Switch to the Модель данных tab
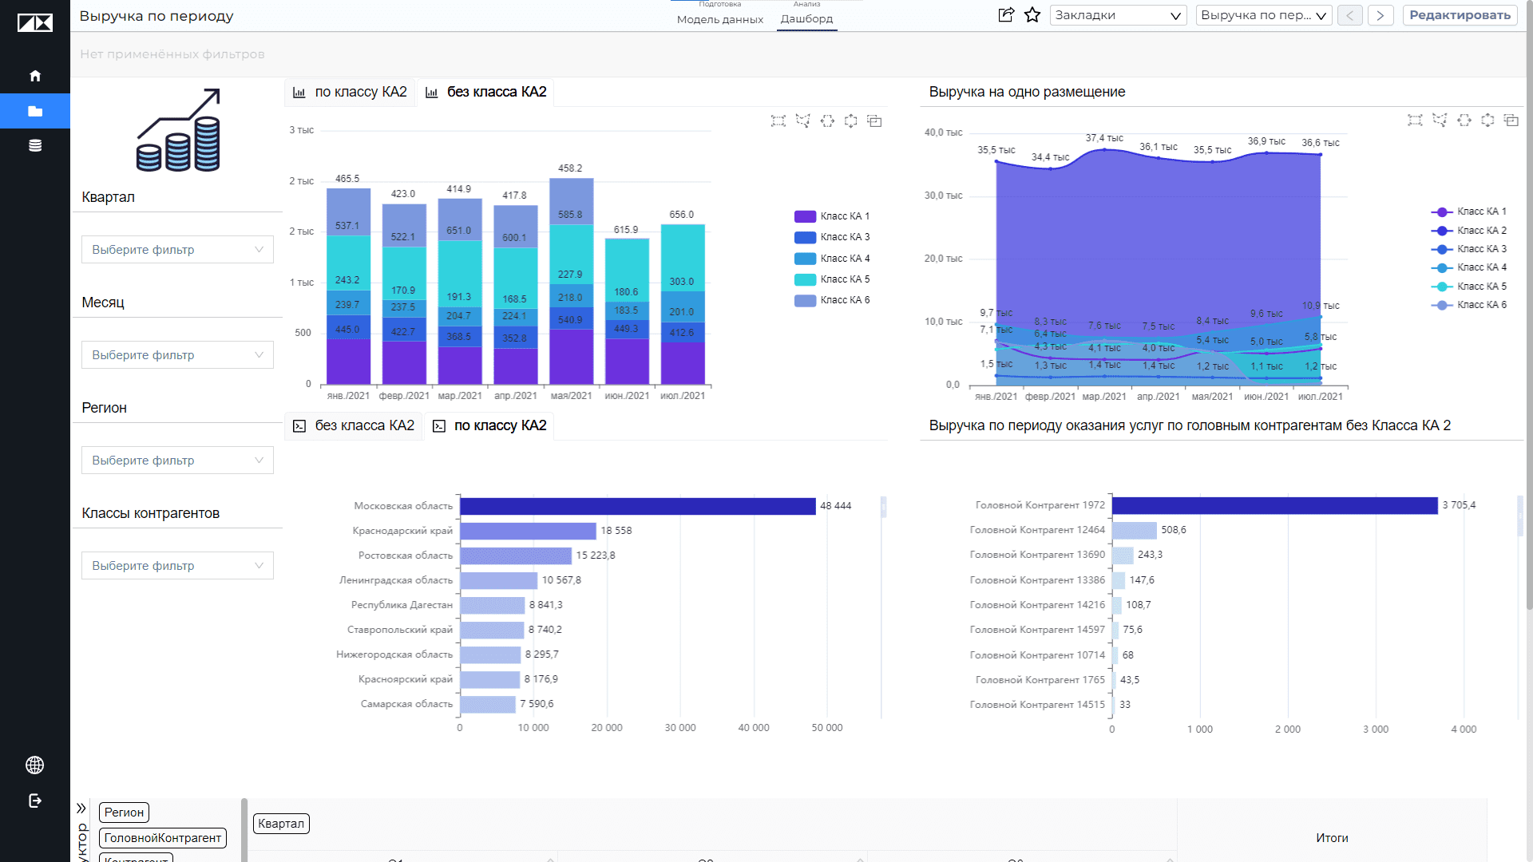Screen dimensions: 1533x862 tap(720, 19)
